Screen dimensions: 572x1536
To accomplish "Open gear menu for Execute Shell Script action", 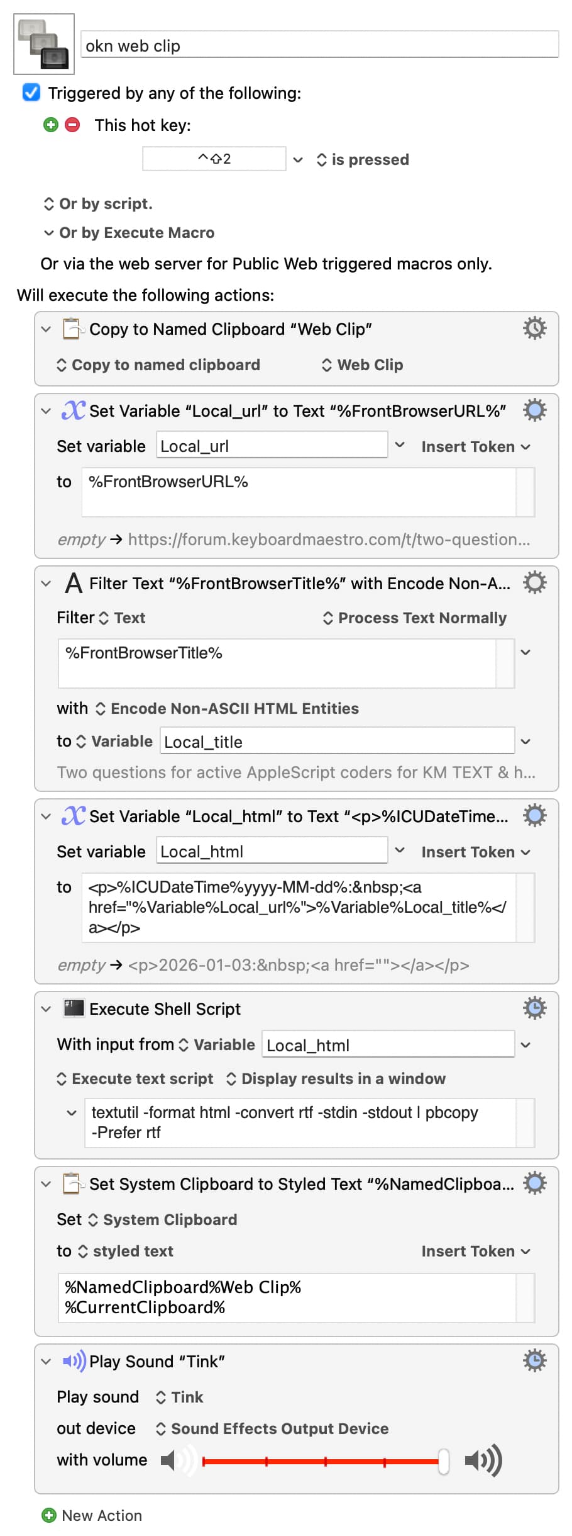I will point(534,1008).
